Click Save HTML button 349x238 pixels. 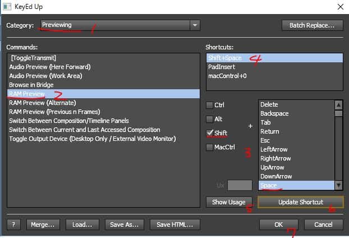[x=174, y=225]
